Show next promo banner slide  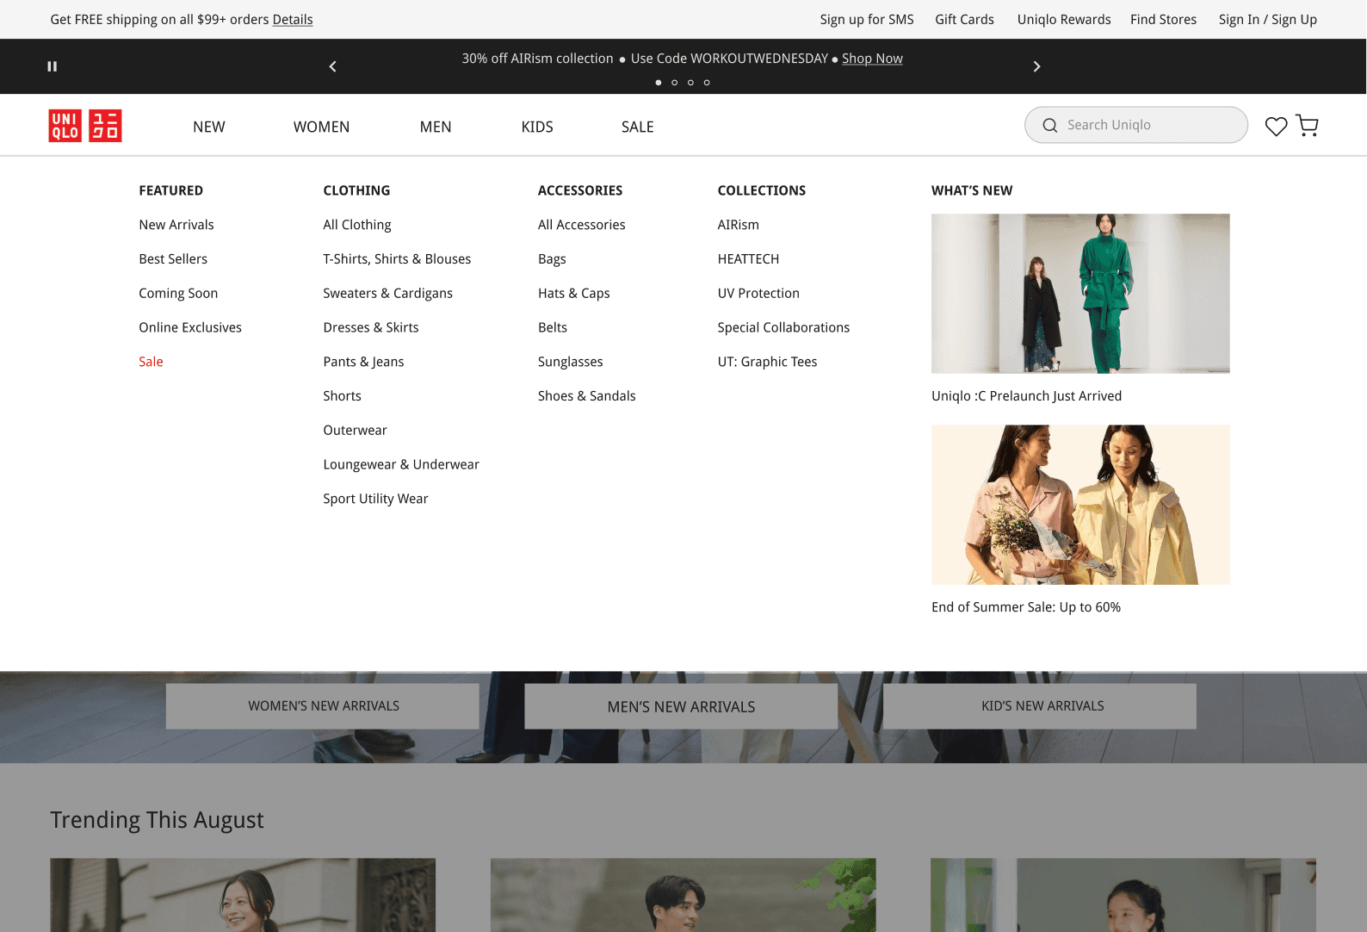point(1036,66)
